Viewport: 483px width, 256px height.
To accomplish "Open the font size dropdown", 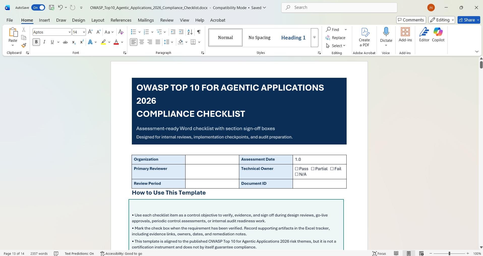I will click(x=84, y=32).
